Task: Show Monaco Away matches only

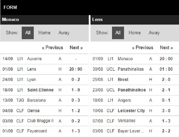Action: 64,33
